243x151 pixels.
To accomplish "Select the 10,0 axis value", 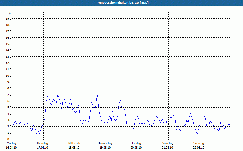I will [x=9, y=76].
